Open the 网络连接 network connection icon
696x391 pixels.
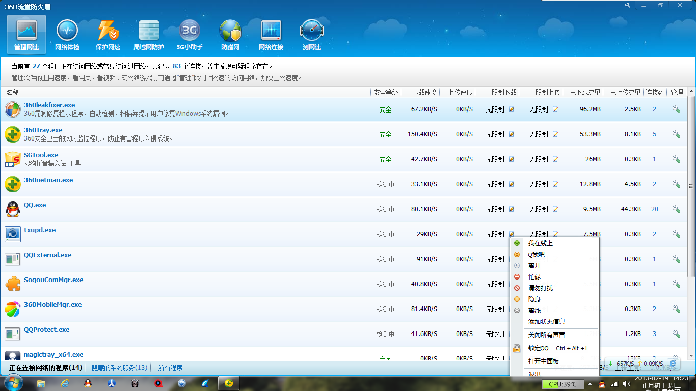pyautogui.click(x=271, y=35)
